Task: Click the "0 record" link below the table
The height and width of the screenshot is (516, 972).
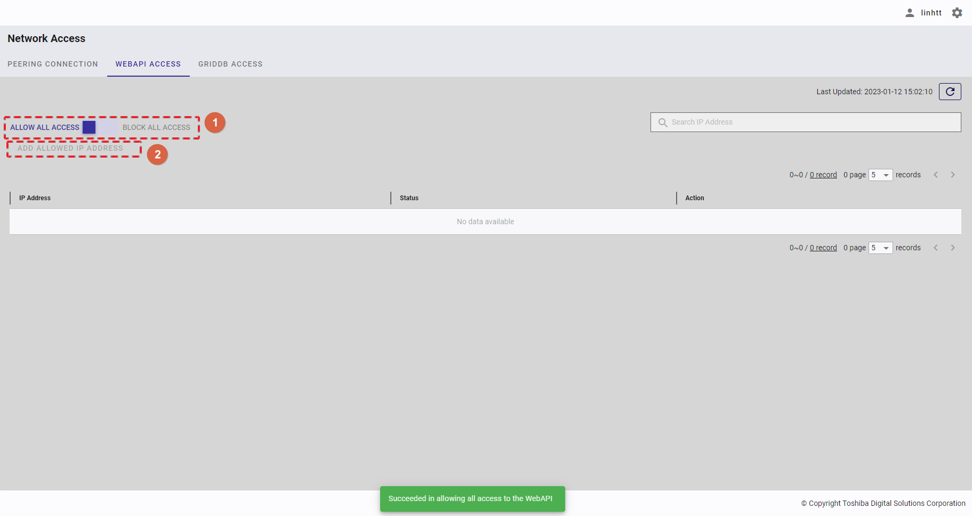Action: click(x=823, y=248)
